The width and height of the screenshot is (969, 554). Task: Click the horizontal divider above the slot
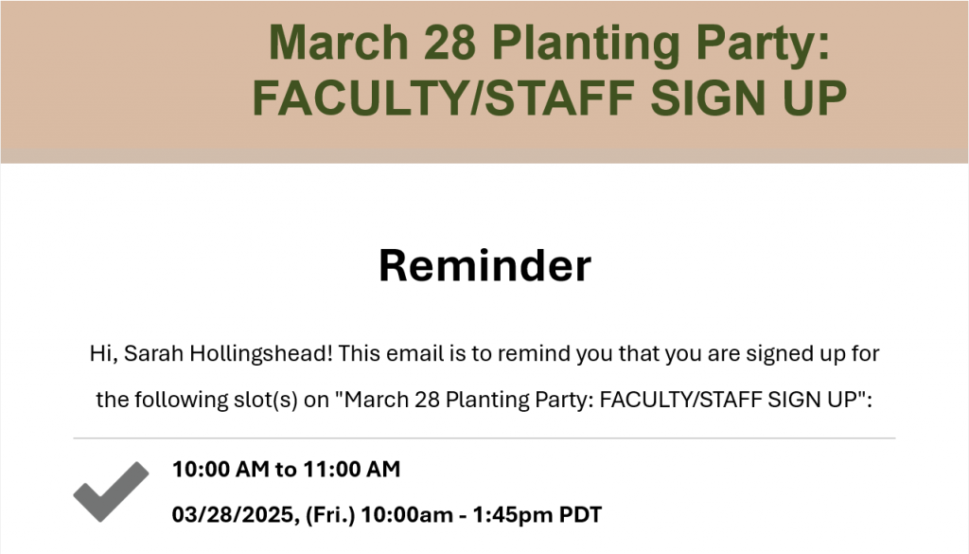click(484, 438)
